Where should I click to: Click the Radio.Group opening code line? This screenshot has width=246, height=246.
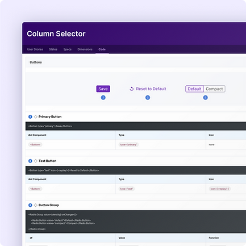(53, 215)
